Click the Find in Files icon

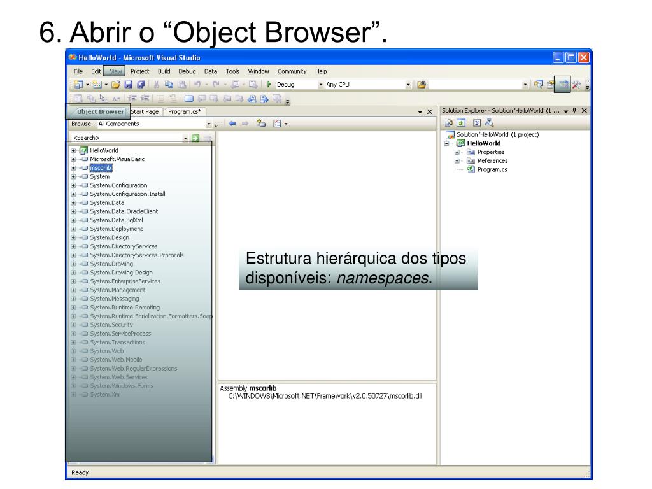pyautogui.click(x=422, y=85)
